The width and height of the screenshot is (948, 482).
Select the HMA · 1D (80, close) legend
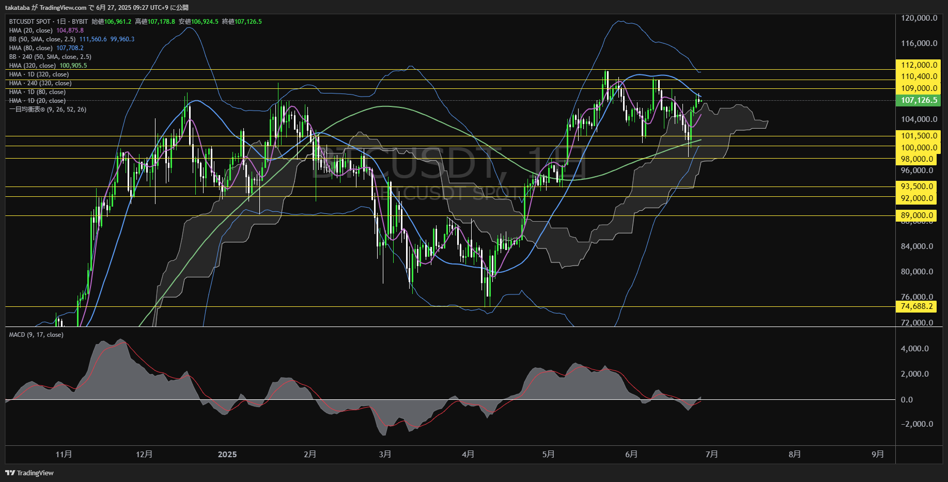tap(37, 92)
